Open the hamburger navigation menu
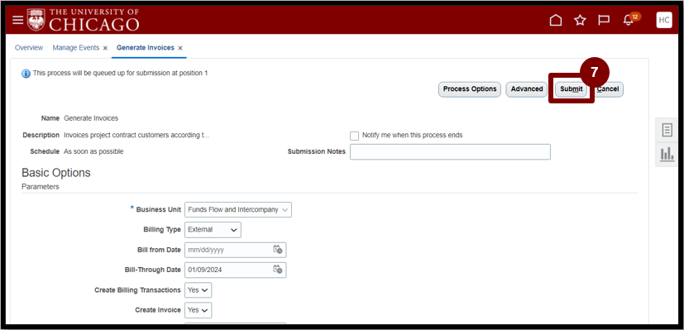This screenshot has width=684, height=330. pyautogui.click(x=17, y=20)
